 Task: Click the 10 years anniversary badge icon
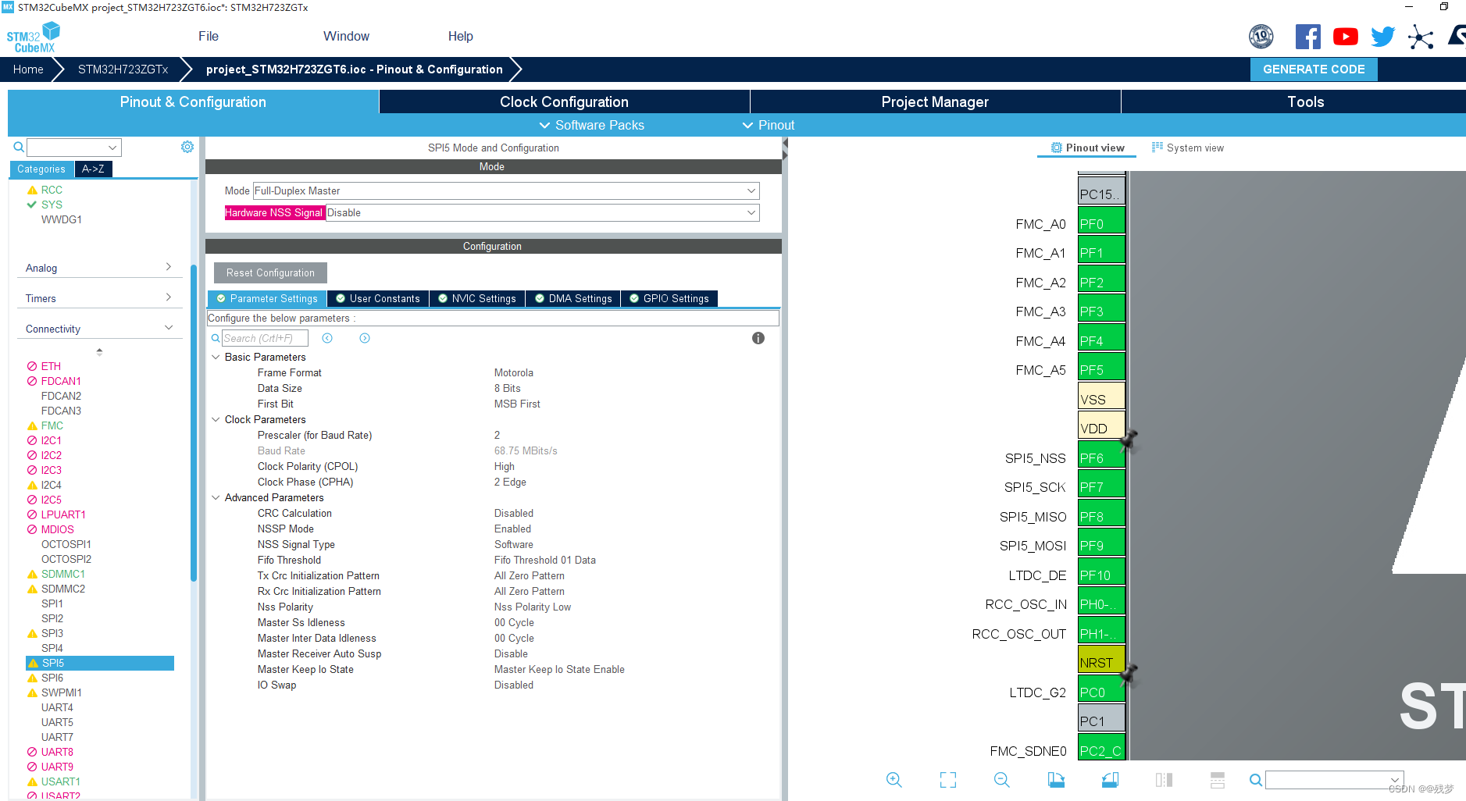[1261, 36]
